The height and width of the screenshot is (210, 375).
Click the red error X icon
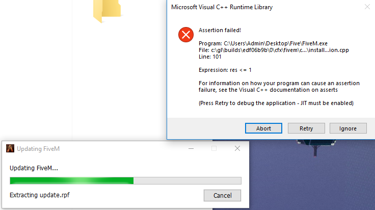186,35
